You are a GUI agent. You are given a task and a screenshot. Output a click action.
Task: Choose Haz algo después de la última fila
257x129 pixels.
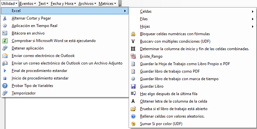193,94
